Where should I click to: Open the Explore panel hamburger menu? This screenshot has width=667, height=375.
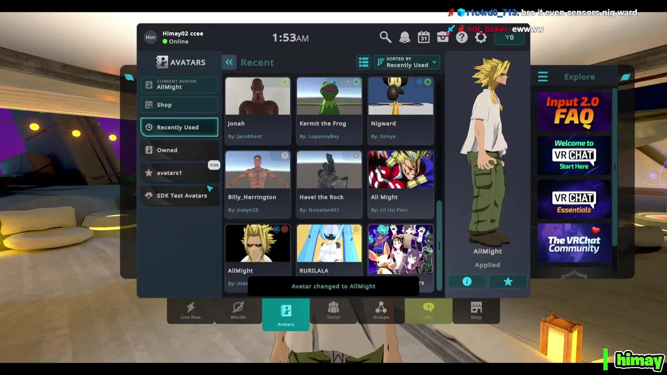point(542,77)
